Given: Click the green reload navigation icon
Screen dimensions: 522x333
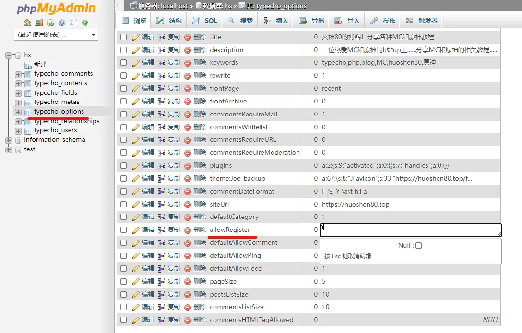Looking at the screenshot, I should (85, 23).
